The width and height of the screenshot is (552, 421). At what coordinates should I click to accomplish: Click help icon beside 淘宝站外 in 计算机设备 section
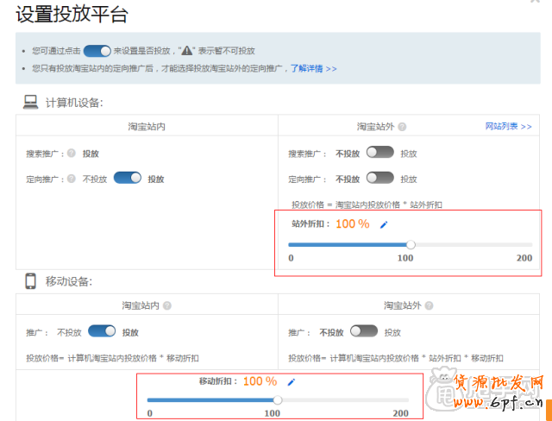402,127
